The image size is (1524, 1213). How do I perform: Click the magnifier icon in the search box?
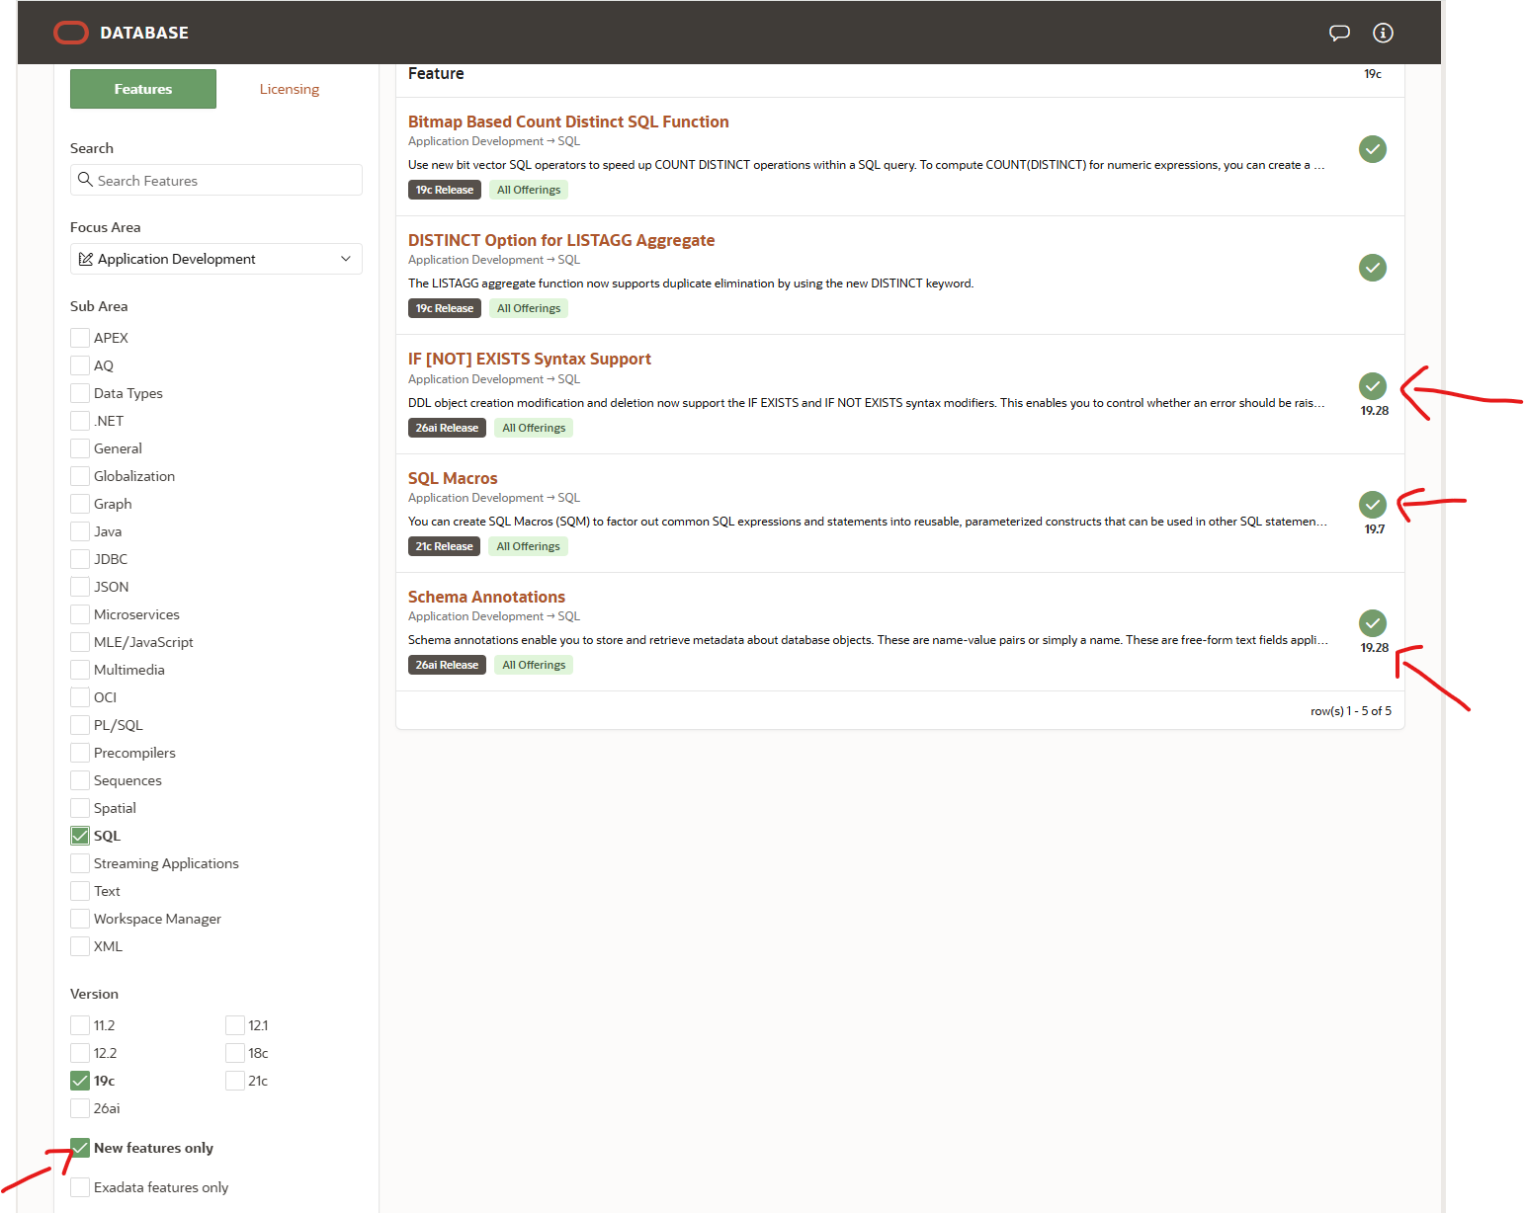(x=84, y=180)
